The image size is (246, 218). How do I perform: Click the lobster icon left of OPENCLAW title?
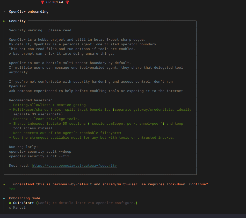(x=42, y=2)
